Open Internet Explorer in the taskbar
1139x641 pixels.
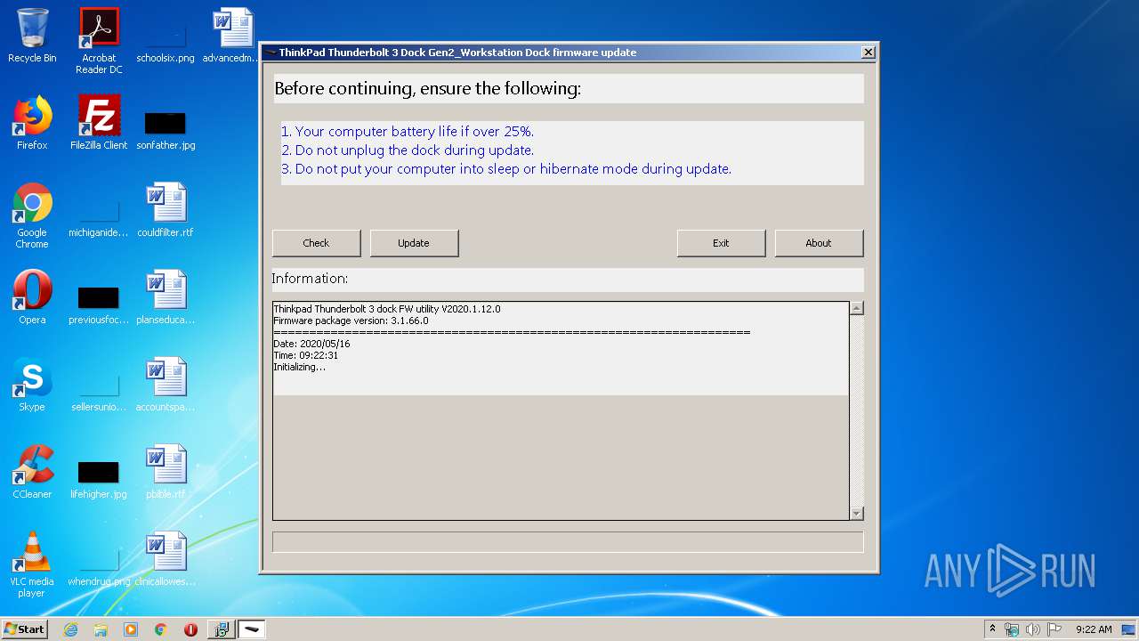tap(71, 629)
